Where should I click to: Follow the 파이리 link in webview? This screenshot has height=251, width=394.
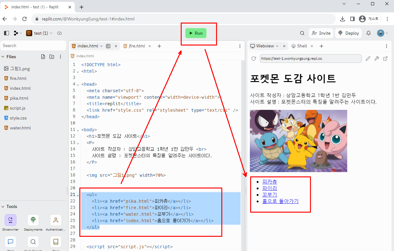point(270,188)
